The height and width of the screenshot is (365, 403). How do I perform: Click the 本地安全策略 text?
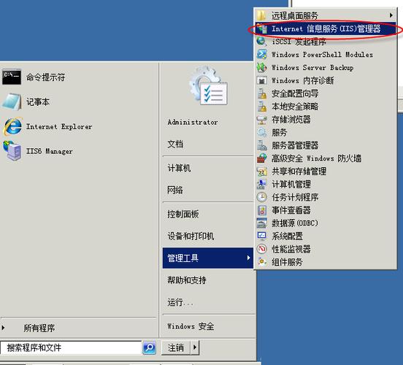295,107
